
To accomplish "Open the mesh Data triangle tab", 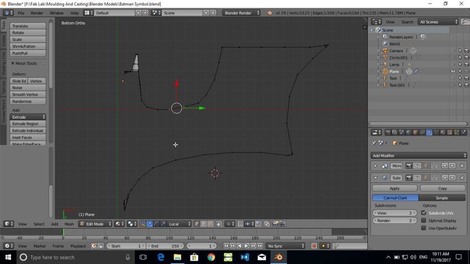I will pyautogui.click(x=436, y=132).
